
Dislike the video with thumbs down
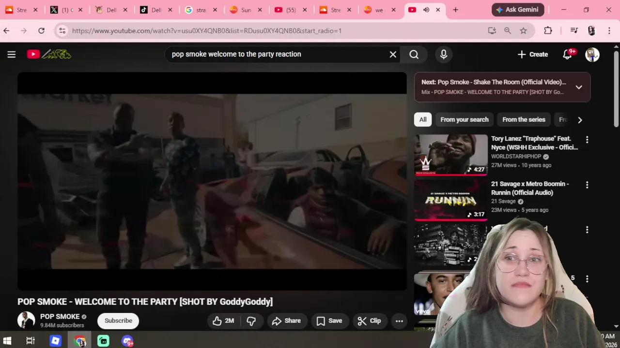tap(251, 320)
